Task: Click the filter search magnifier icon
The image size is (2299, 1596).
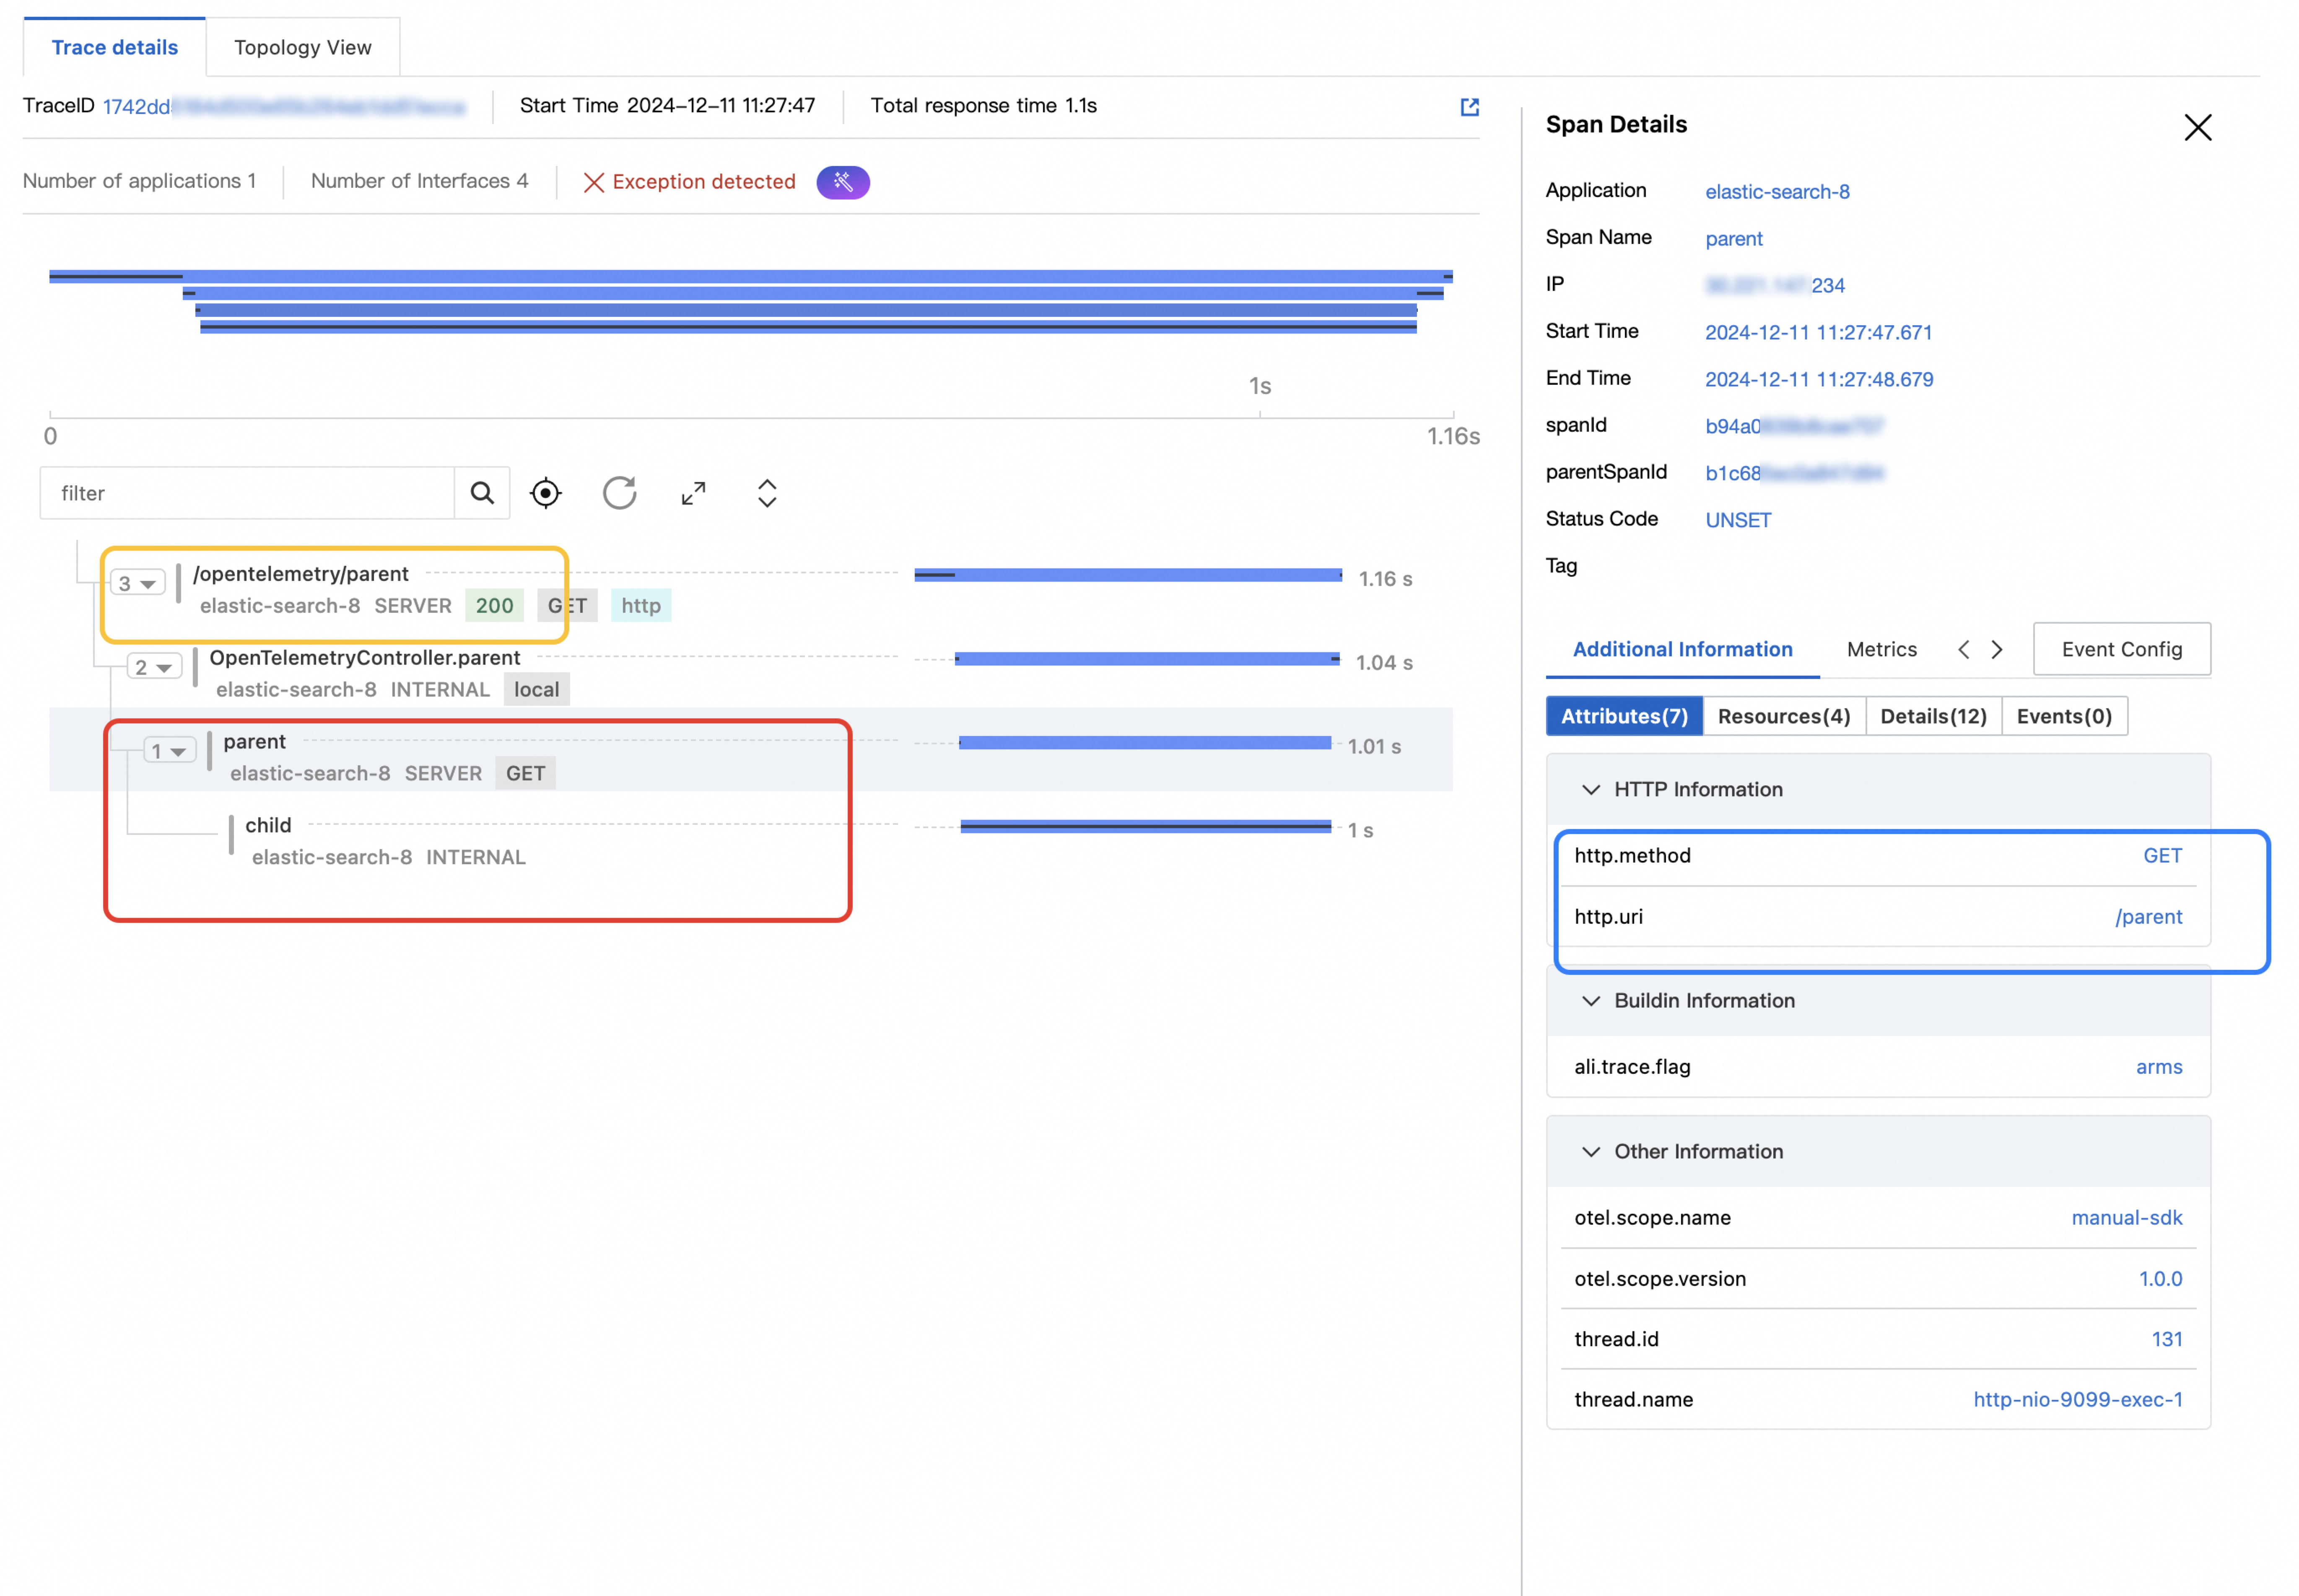Action: coord(482,493)
